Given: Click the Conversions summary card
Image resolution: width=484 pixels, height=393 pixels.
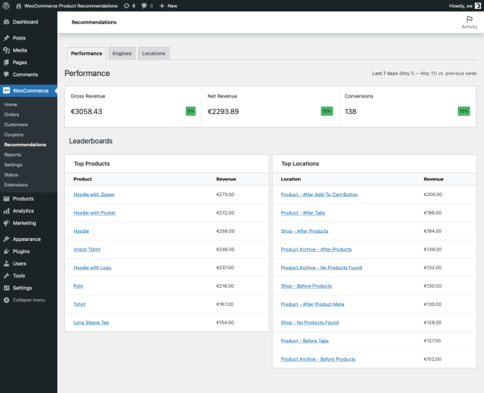Looking at the screenshot, I should (407, 106).
